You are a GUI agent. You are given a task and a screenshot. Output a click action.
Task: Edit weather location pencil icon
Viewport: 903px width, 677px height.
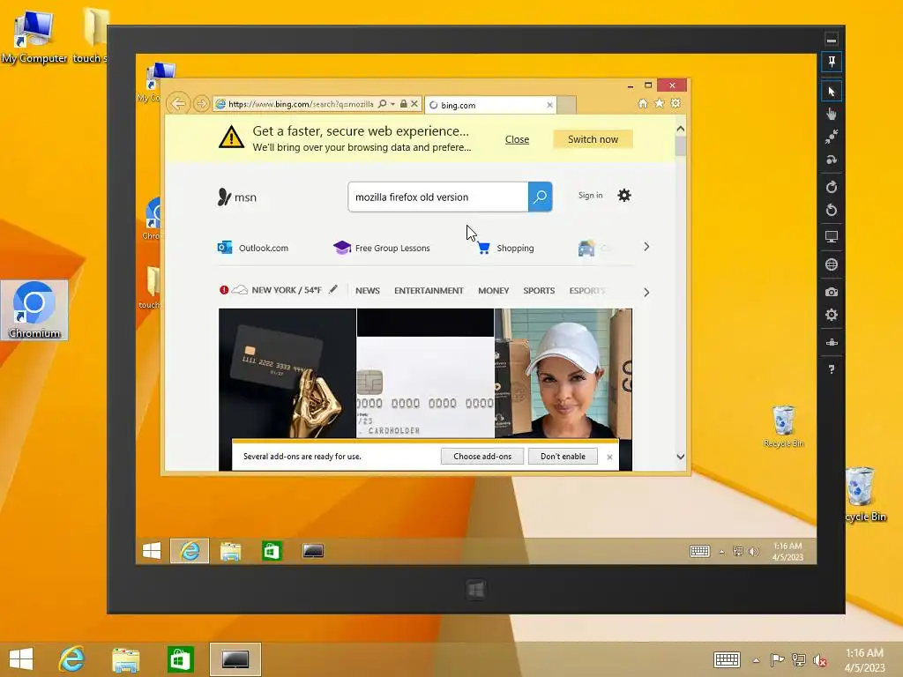pos(332,289)
